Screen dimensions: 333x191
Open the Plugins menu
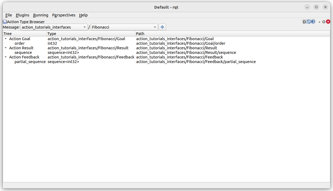tap(23, 15)
